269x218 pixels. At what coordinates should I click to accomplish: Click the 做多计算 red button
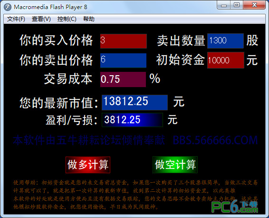(x=88, y=165)
